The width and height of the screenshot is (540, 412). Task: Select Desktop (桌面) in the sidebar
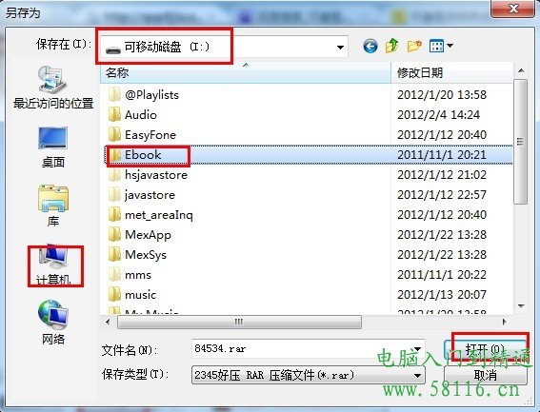53,147
